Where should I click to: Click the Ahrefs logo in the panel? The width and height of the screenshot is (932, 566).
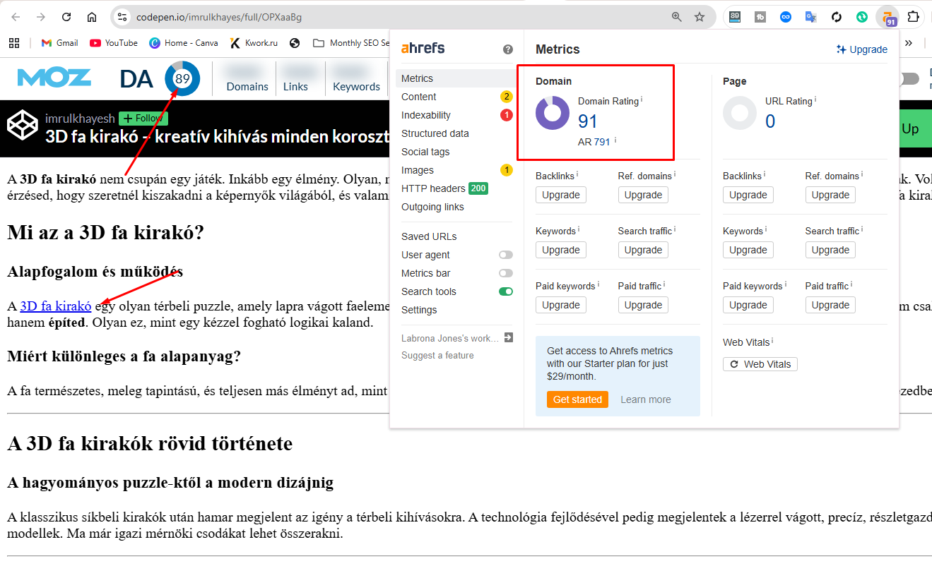(x=423, y=49)
